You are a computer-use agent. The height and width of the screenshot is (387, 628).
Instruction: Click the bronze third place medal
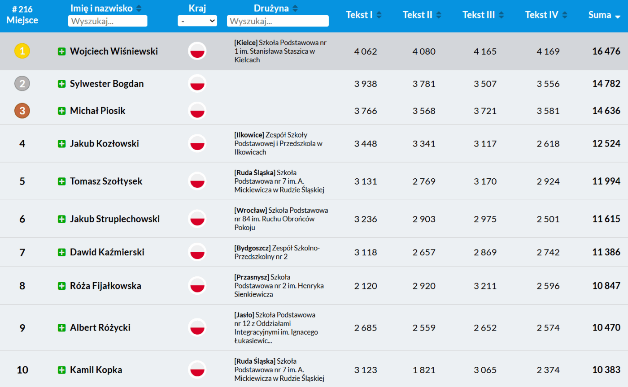[x=22, y=111]
